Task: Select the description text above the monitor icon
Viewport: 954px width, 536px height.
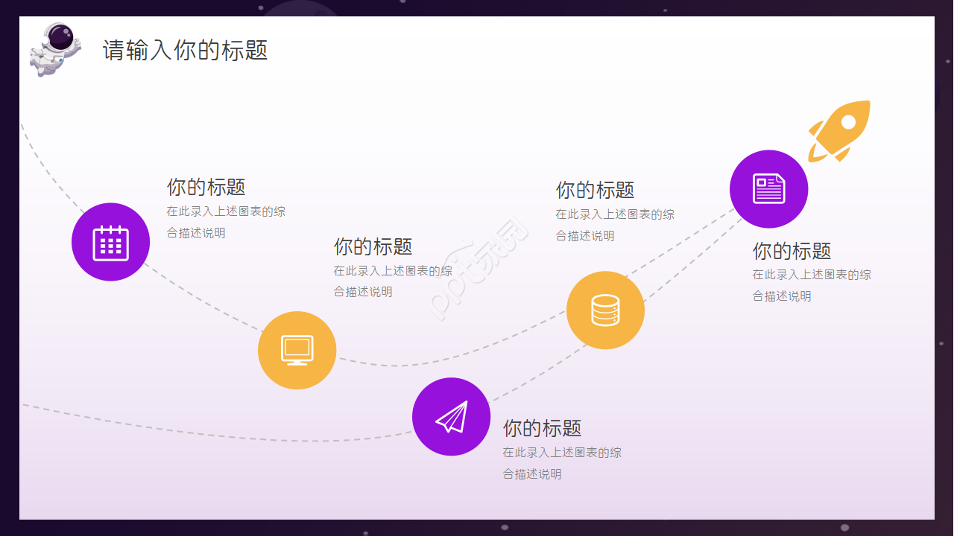Action: click(x=392, y=281)
